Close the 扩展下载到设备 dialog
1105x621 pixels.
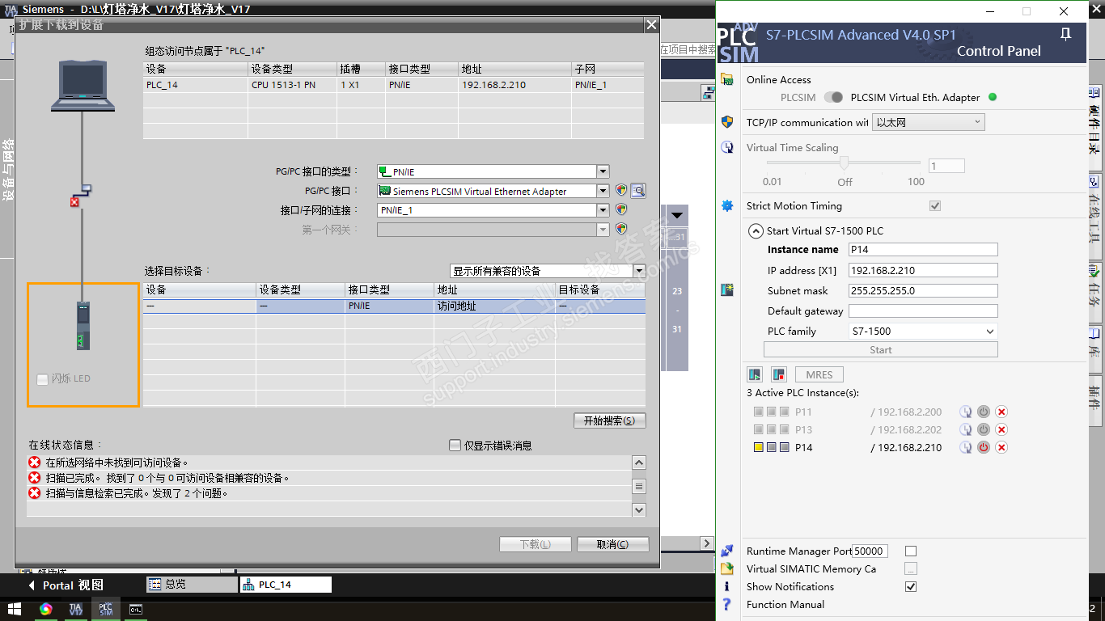(651, 25)
